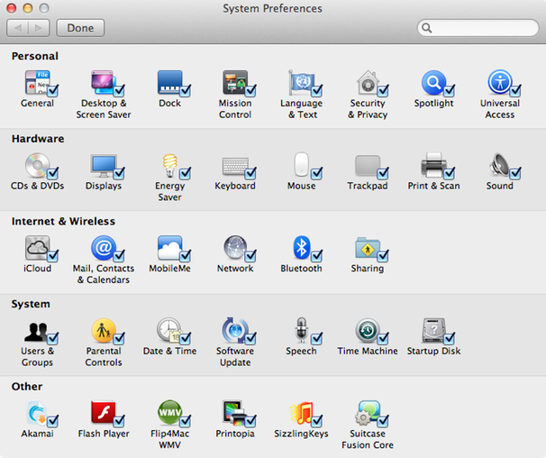Click the System section heading
Screen dimensions: 546x458
[x=31, y=304]
